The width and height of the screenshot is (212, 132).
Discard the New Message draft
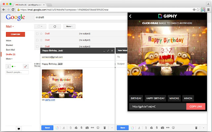(x=196, y=128)
